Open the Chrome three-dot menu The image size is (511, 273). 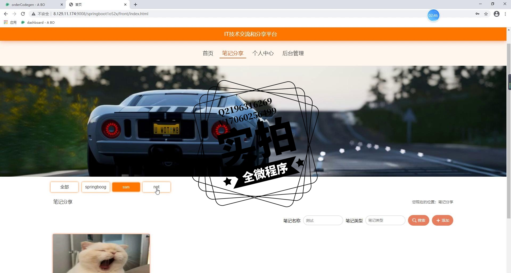505,14
